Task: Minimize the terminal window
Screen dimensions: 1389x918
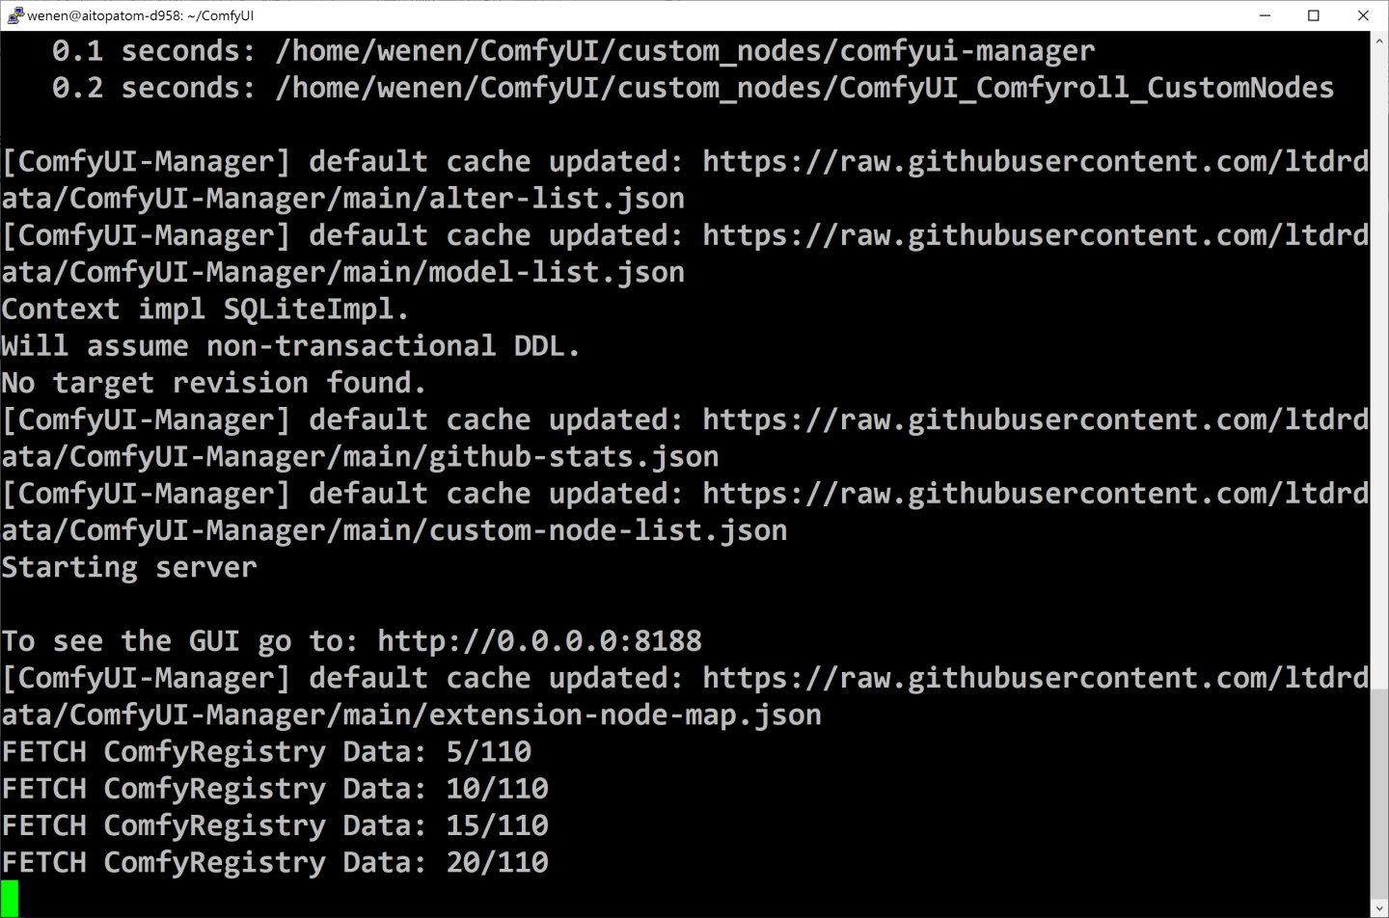Action: click(x=1264, y=15)
